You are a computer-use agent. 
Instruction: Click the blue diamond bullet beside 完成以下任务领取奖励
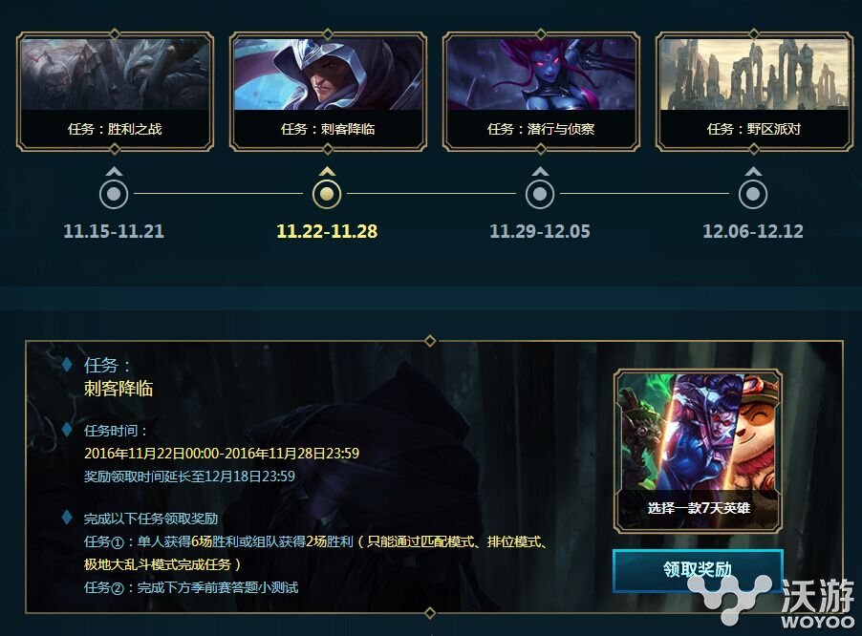tap(67, 518)
